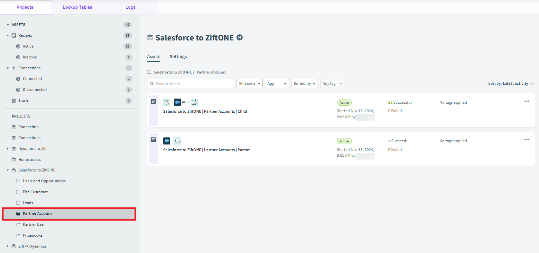This screenshot has height=253, width=539.
Task: Click the folder icon in breadcrumb
Action: tap(149, 72)
